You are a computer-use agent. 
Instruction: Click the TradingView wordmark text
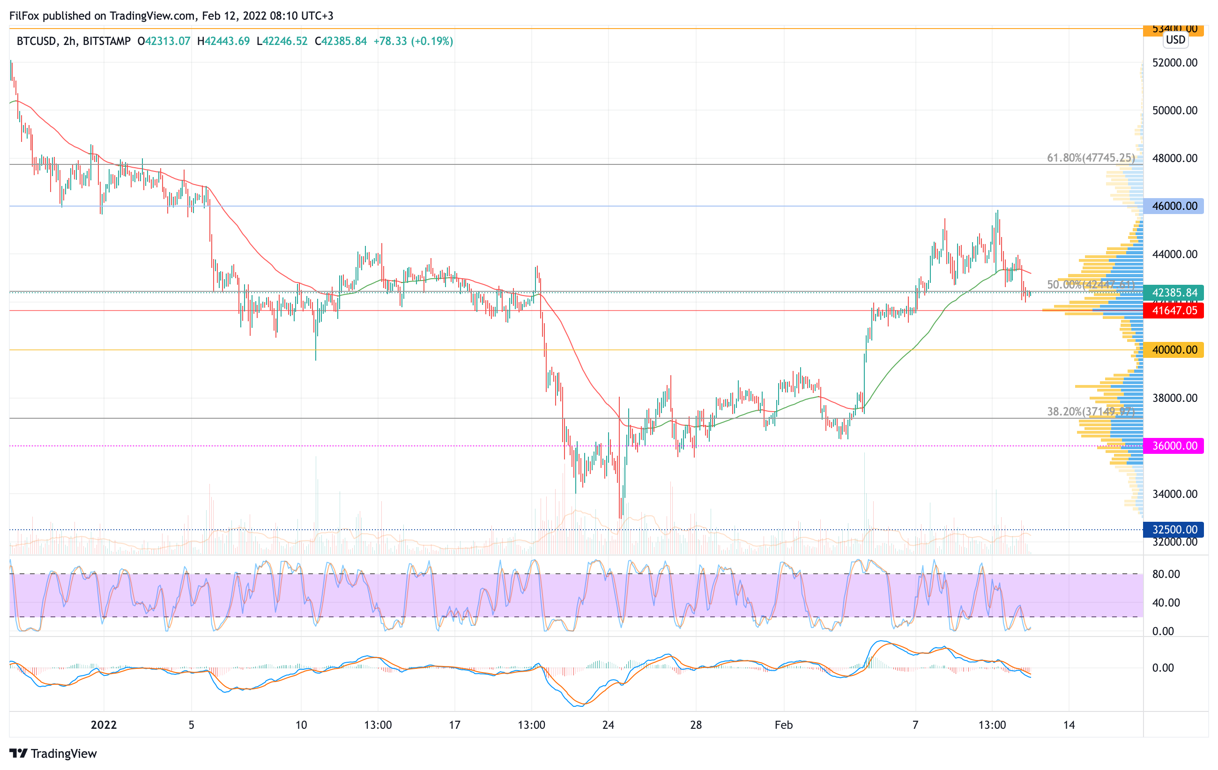[64, 753]
